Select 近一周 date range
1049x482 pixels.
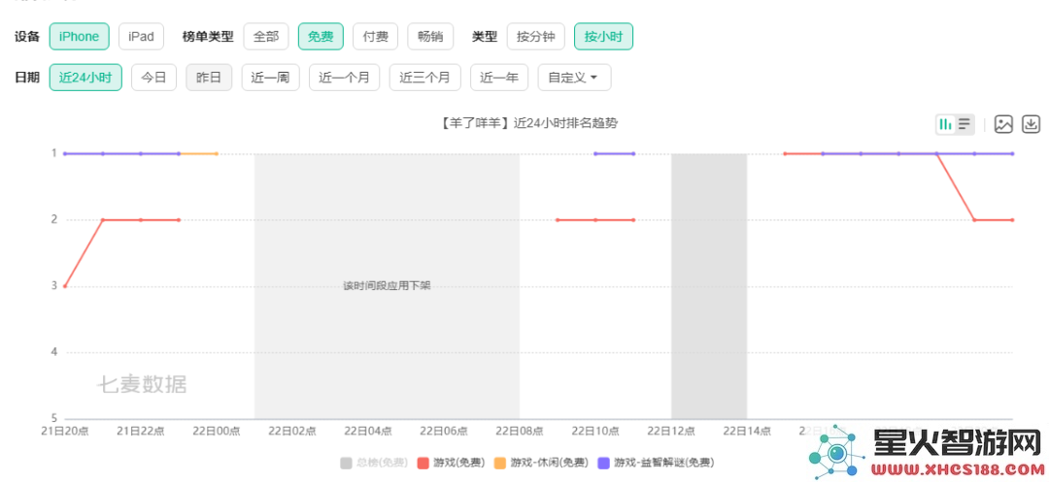[x=270, y=78]
